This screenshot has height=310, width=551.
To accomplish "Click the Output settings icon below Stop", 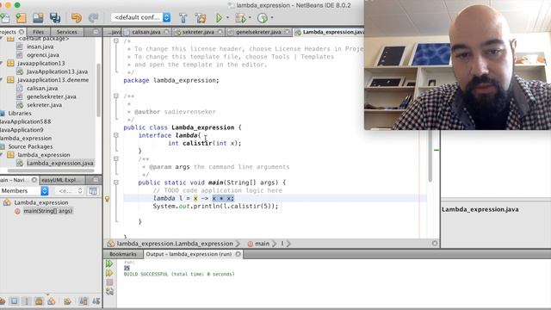I will click(x=109, y=291).
